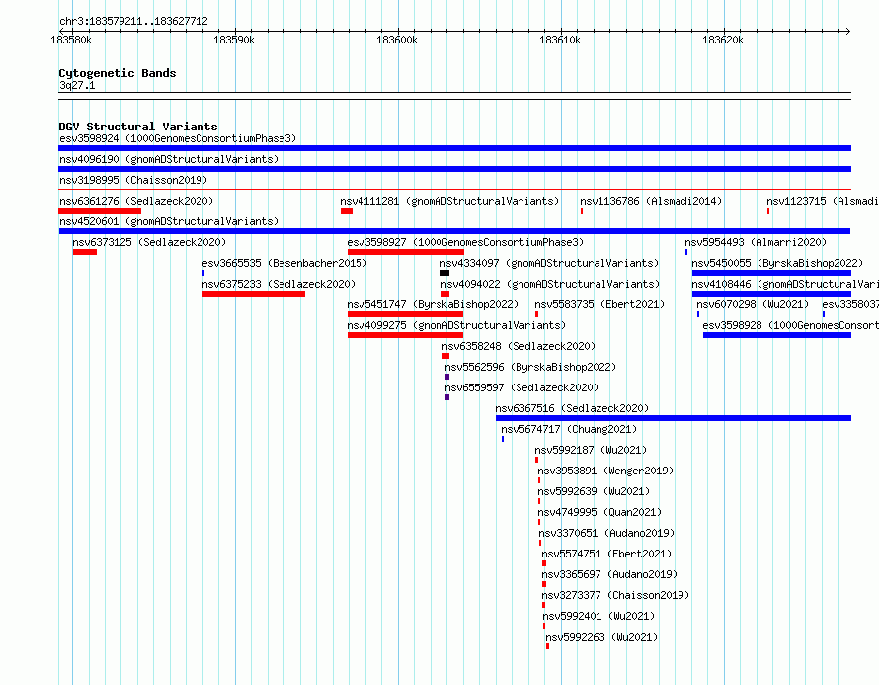
Task: Select nsv4520601 gnomAD variant label
Action: [x=169, y=221]
